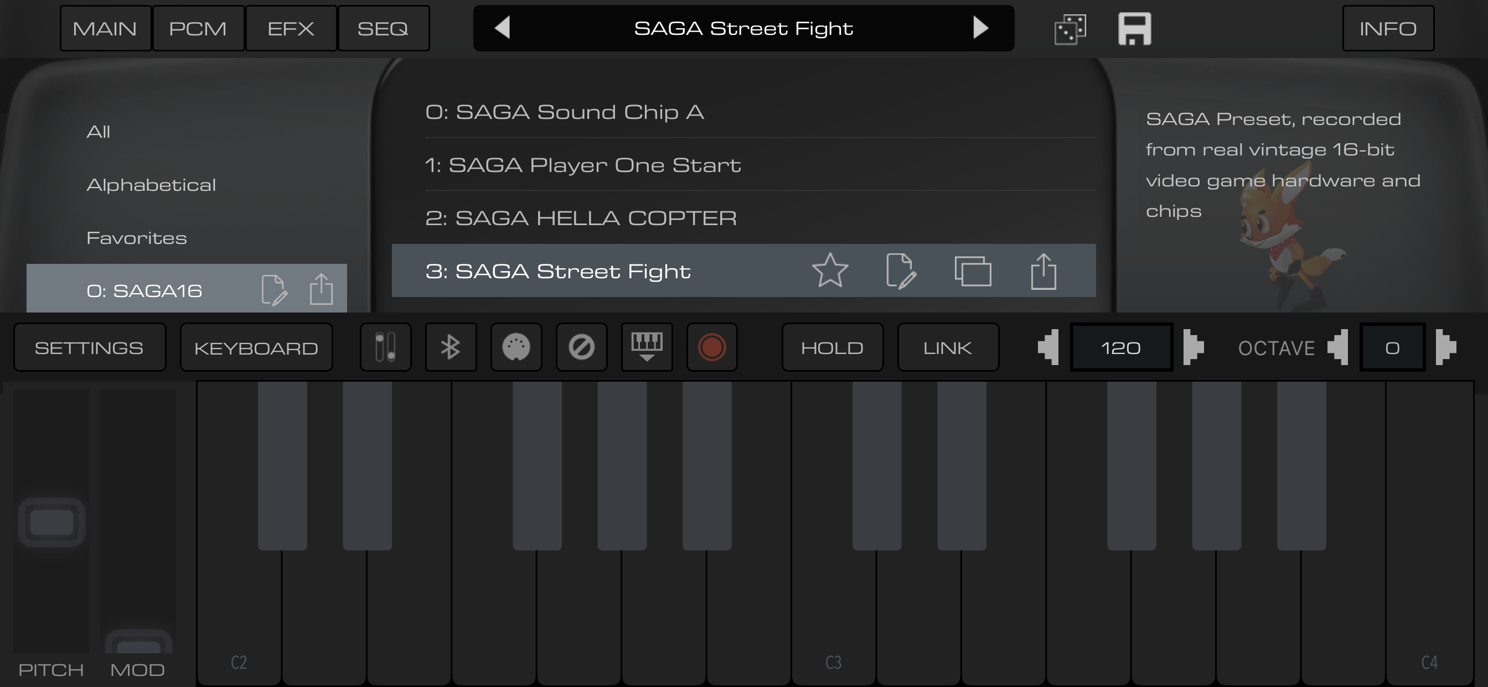The width and height of the screenshot is (1488, 687).
Task: Click the INFO button
Action: tap(1388, 28)
